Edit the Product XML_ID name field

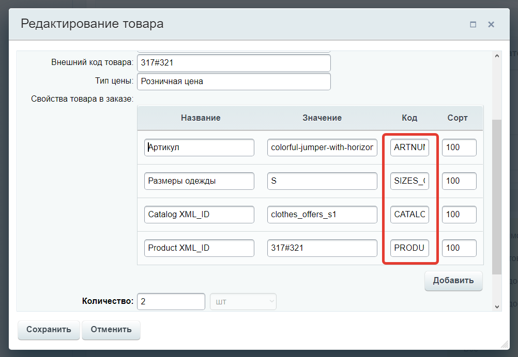[199, 248]
